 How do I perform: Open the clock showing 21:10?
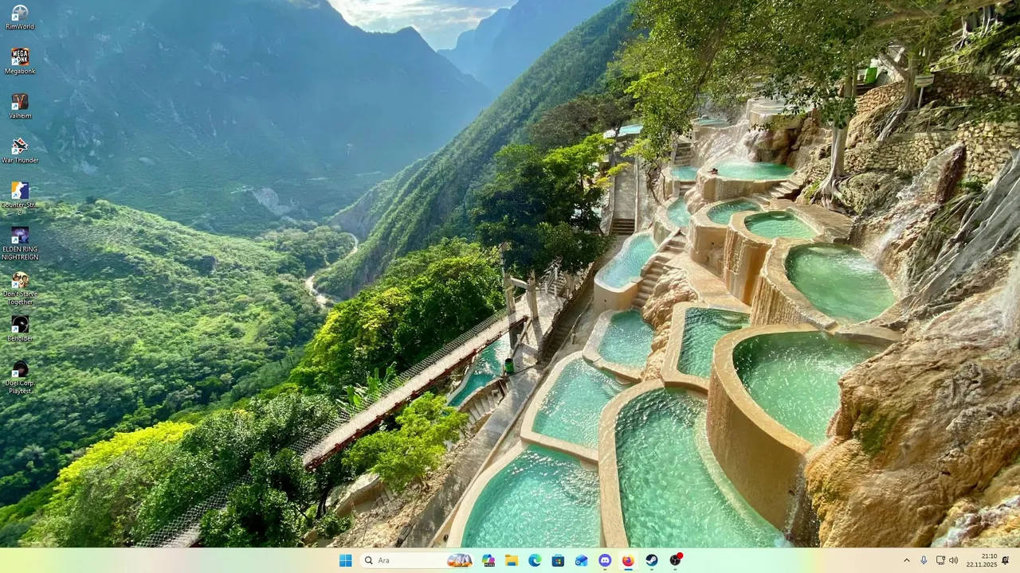(980, 560)
